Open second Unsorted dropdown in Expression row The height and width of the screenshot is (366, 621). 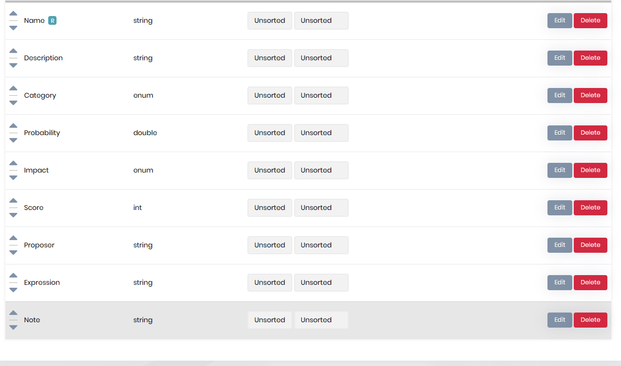(x=321, y=282)
